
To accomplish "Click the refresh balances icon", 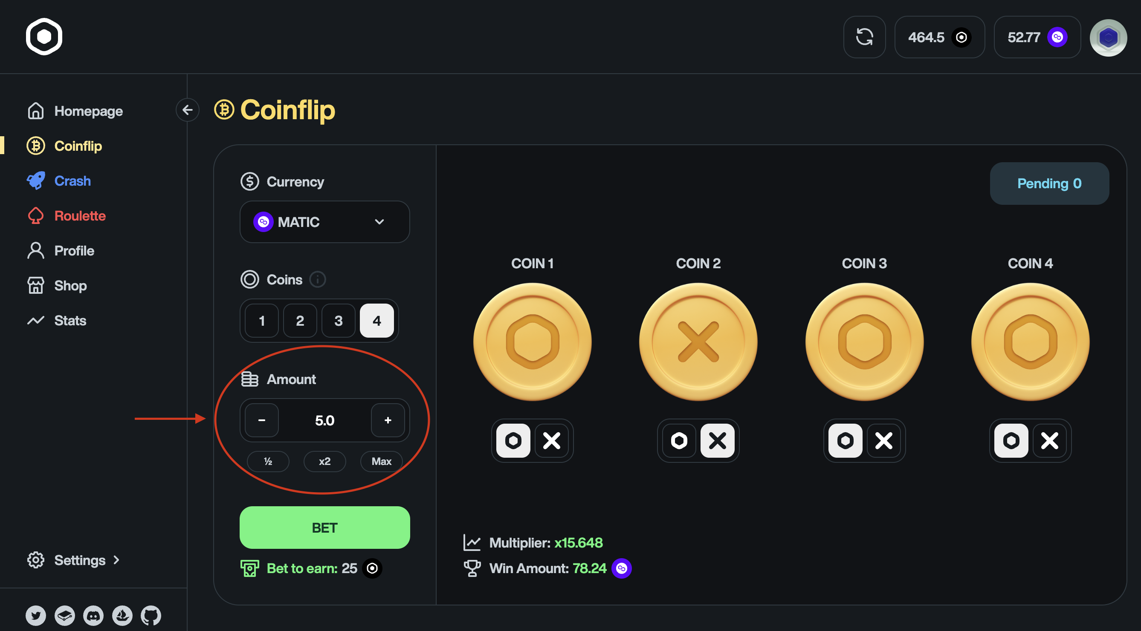I will click(x=864, y=37).
